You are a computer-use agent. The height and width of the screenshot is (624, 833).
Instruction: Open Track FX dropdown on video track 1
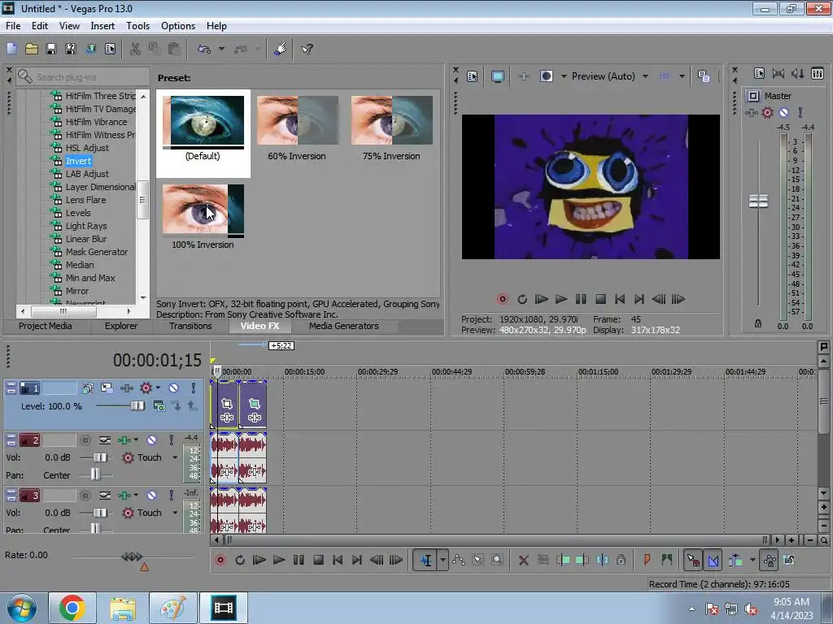click(x=158, y=388)
